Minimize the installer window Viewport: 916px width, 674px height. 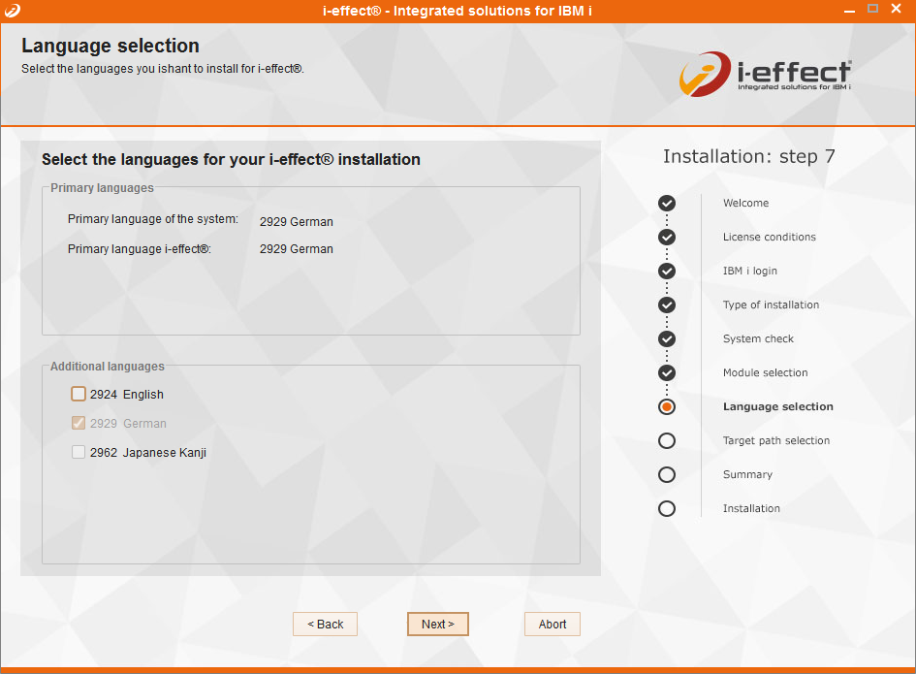point(850,9)
